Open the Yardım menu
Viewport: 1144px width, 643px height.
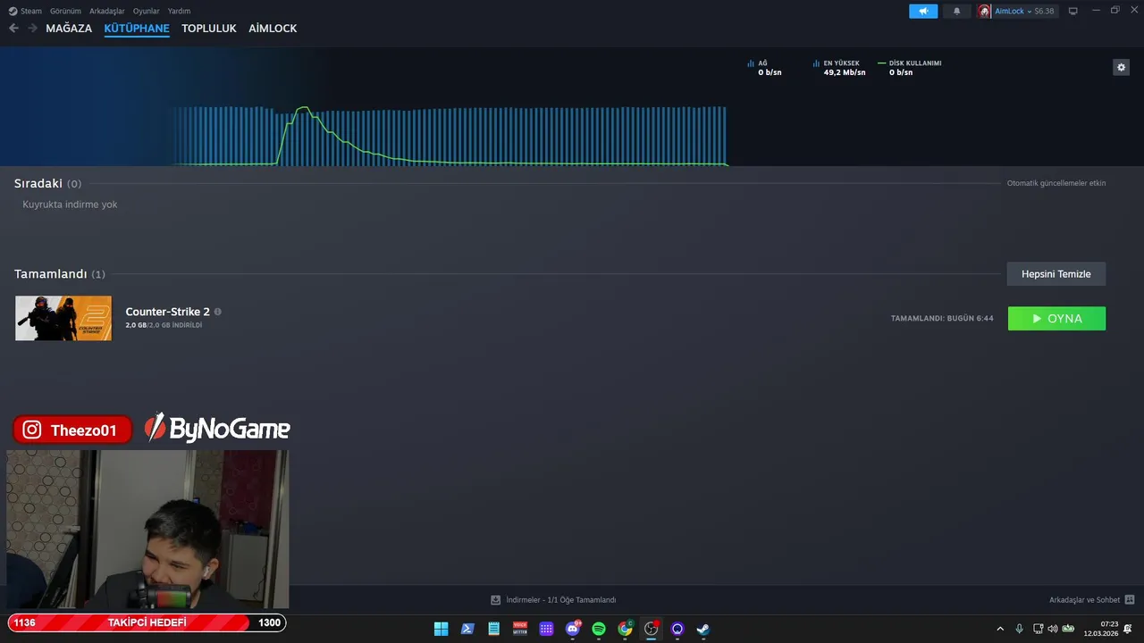[x=179, y=11]
